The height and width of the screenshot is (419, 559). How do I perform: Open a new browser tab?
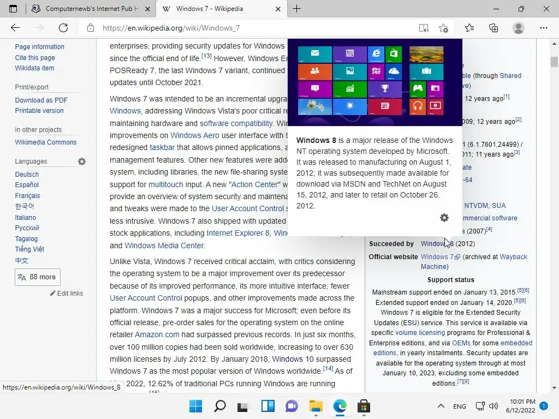click(x=296, y=9)
